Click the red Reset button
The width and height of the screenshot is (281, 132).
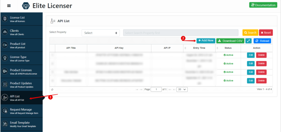click(266, 33)
